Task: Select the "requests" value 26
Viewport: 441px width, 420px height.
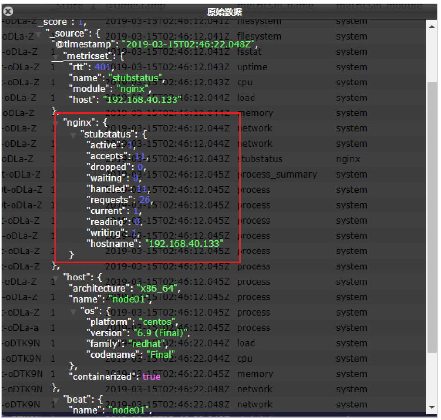Action: pyautogui.click(x=145, y=200)
